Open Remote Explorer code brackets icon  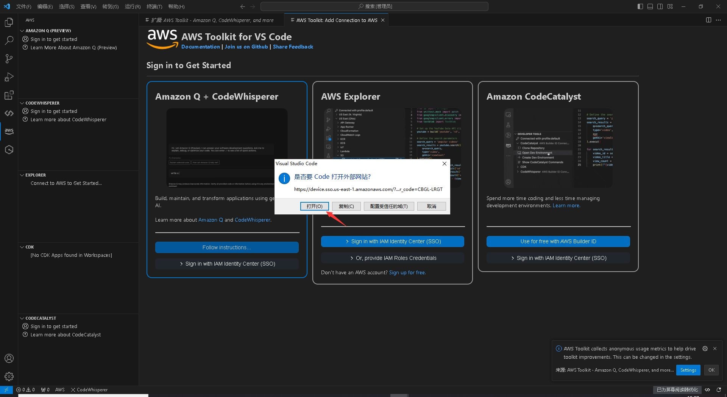coord(9,113)
